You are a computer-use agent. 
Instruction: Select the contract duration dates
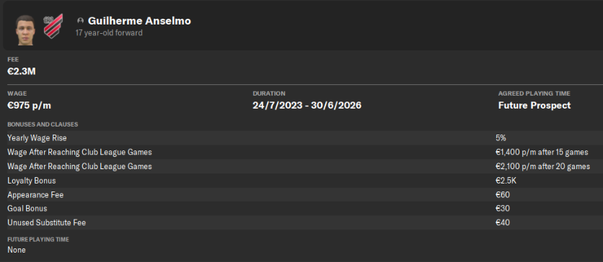[x=307, y=106]
